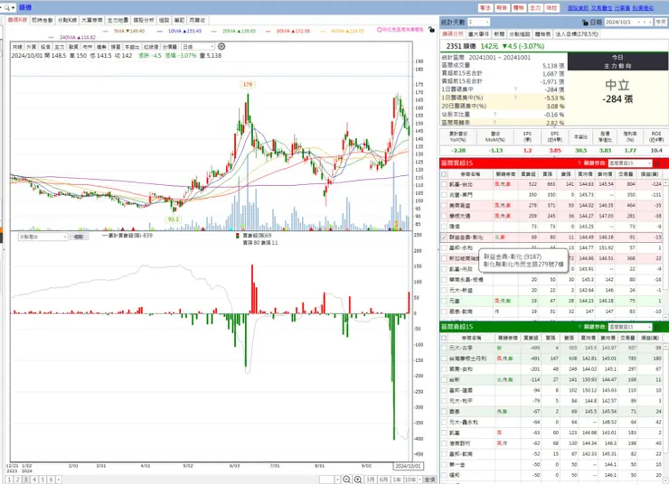Screen dimensions: 669x484
Task: Click the 報告 button
Action: pyautogui.click(x=502, y=7)
